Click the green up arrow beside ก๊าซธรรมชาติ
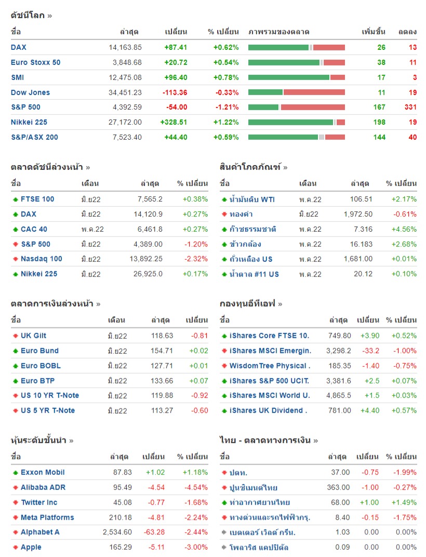Screen dimensions: 426x557 (x=224, y=230)
